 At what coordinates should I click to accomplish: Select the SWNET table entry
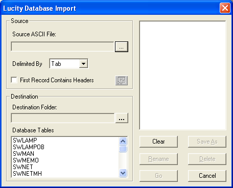pyautogui.click(x=23, y=167)
